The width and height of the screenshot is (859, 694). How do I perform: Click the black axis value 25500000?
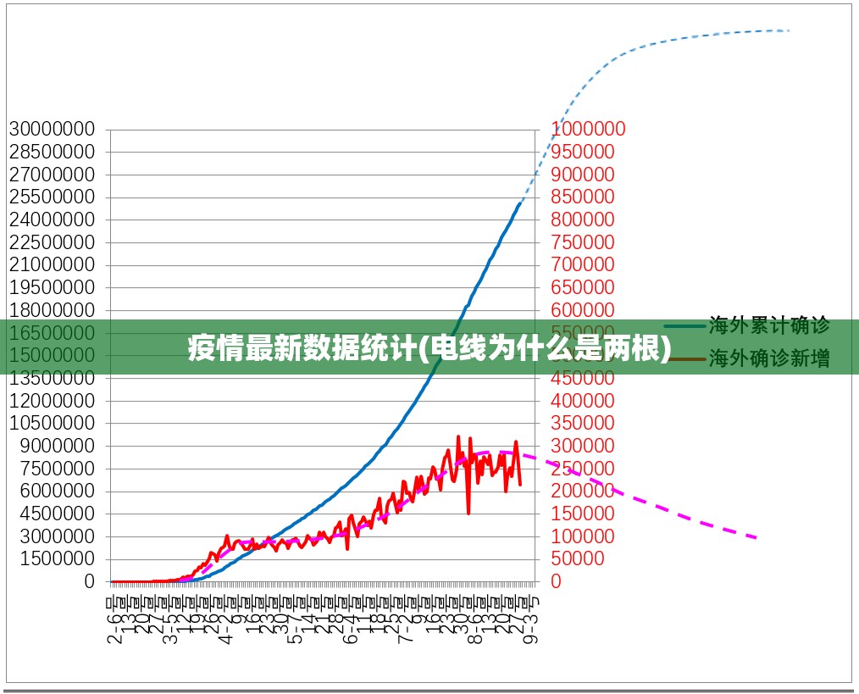click(x=52, y=197)
